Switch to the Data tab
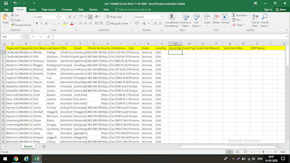The width and height of the screenshot is (290, 163). tap(81, 10)
